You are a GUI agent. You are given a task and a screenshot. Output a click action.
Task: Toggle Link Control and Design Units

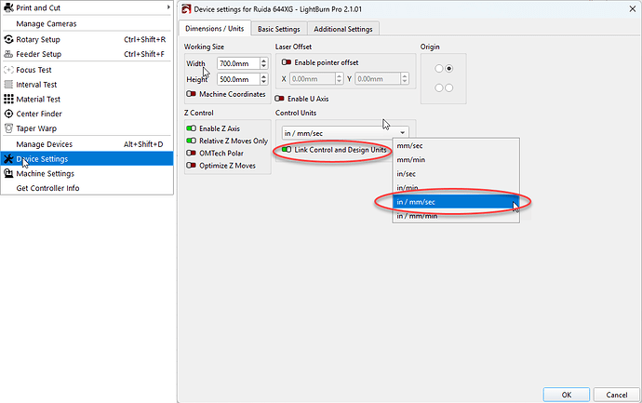pyautogui.click(x=287, y=150)
